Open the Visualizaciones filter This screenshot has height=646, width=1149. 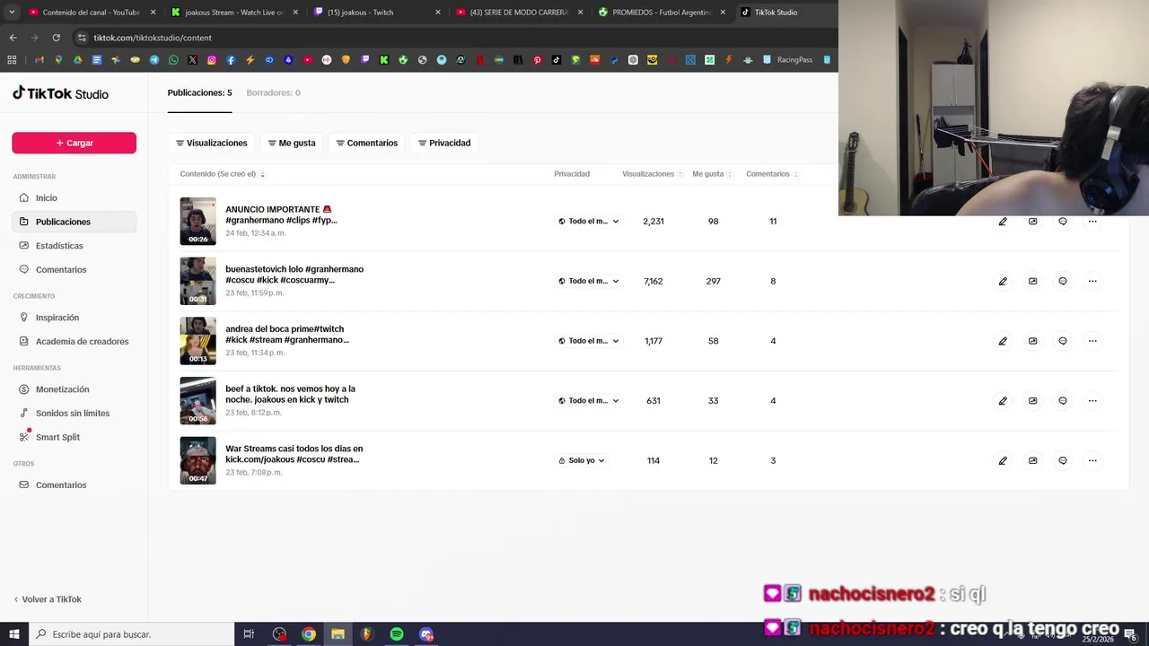pos(212,143)
